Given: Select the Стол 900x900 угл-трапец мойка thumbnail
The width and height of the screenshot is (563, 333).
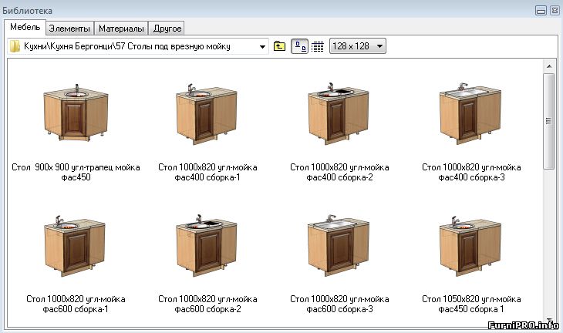Looking at the screenshot, I should tap(75, 113).
